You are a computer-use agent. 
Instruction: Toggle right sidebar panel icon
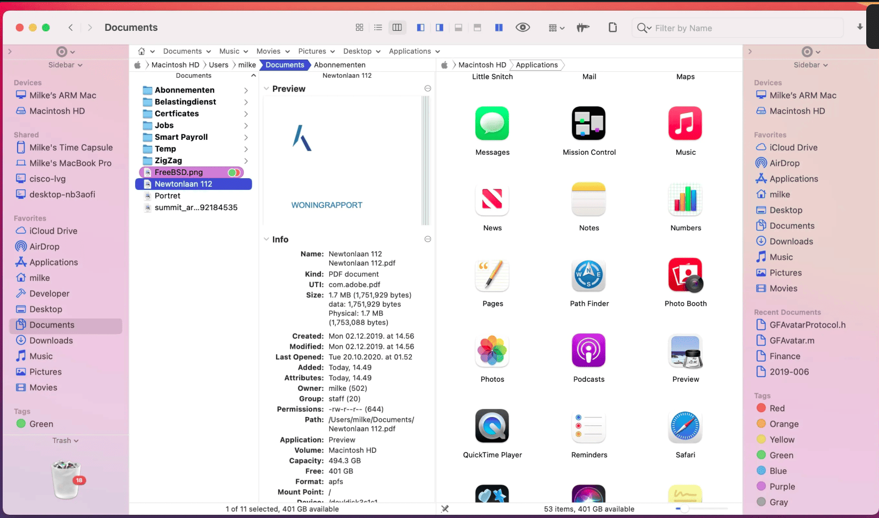click(x=439, y=28)
